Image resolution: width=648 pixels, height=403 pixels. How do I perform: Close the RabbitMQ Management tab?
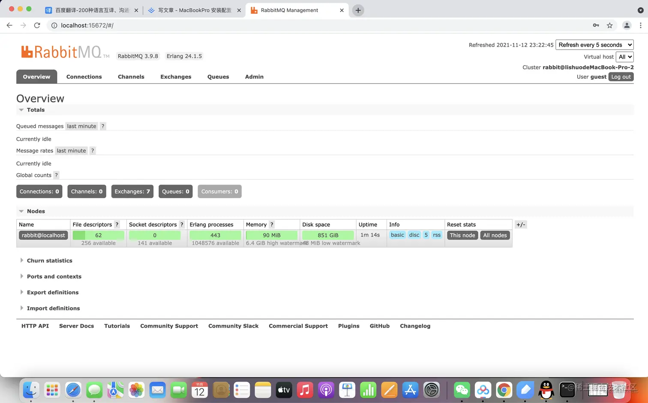[342, 10]
